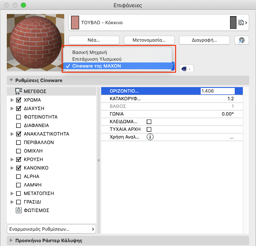Select Επιτάχυνση Υλισμικού engine option
This screenshot has height=246, width=256.
[117, 59]
